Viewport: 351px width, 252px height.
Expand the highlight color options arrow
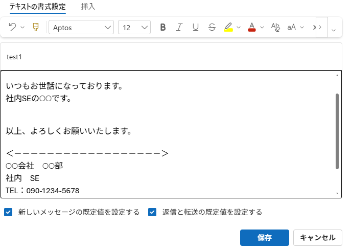click(x=239, y=27)
